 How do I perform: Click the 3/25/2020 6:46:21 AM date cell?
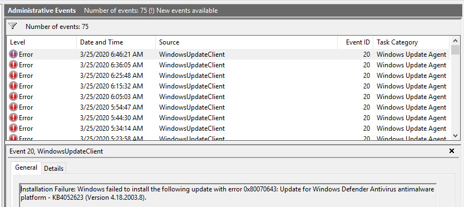pos(112,55)
